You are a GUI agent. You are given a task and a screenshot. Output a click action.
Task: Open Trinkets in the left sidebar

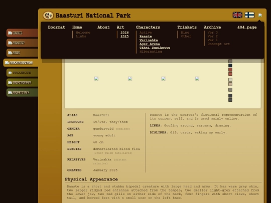[x=22, y=83]
